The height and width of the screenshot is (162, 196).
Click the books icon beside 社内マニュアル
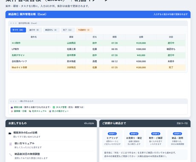pos(30,111)
